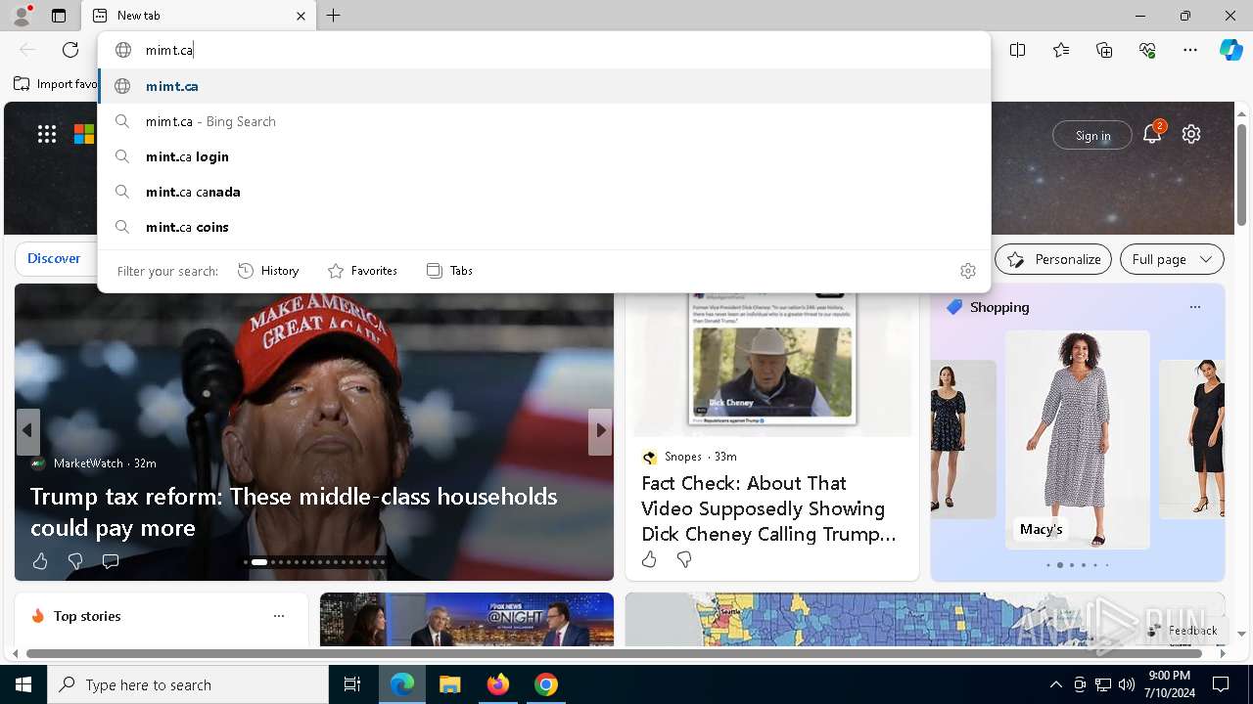Open notifications bell with badge

click(1152, 134)
